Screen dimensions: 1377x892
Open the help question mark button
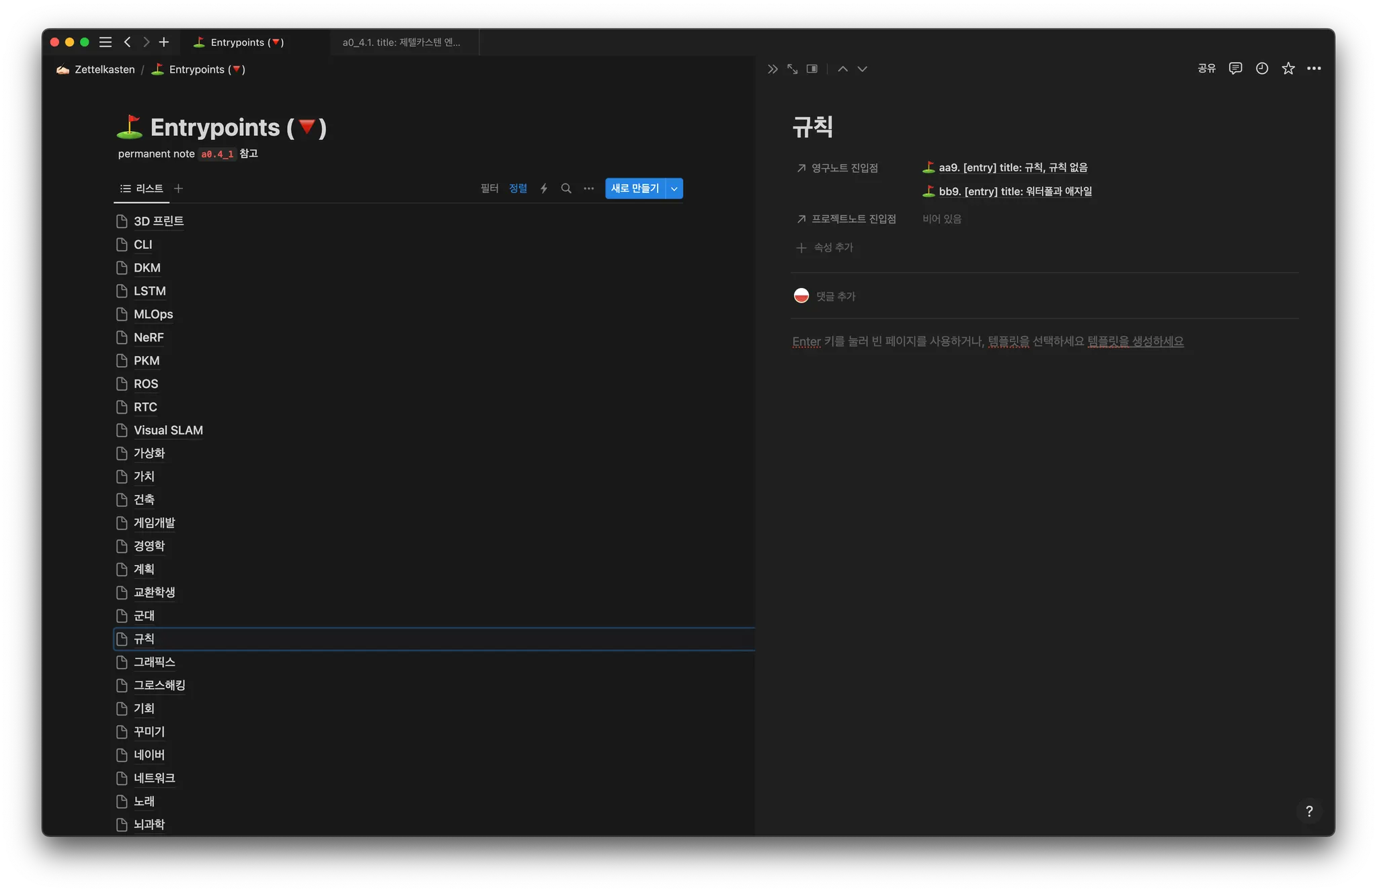point(1308,811)
